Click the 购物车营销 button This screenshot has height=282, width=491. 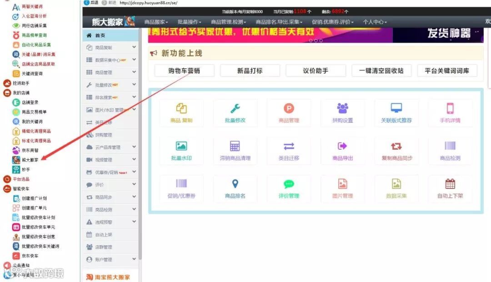pyautogui.click(x=184, y=70)
